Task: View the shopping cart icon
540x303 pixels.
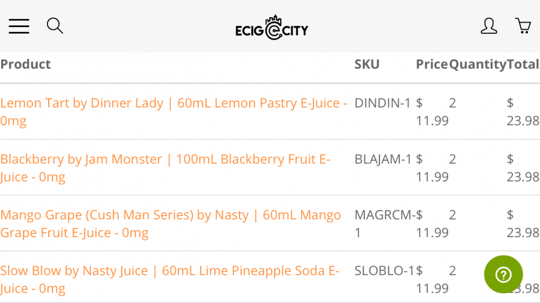Action: click(523, 26)
